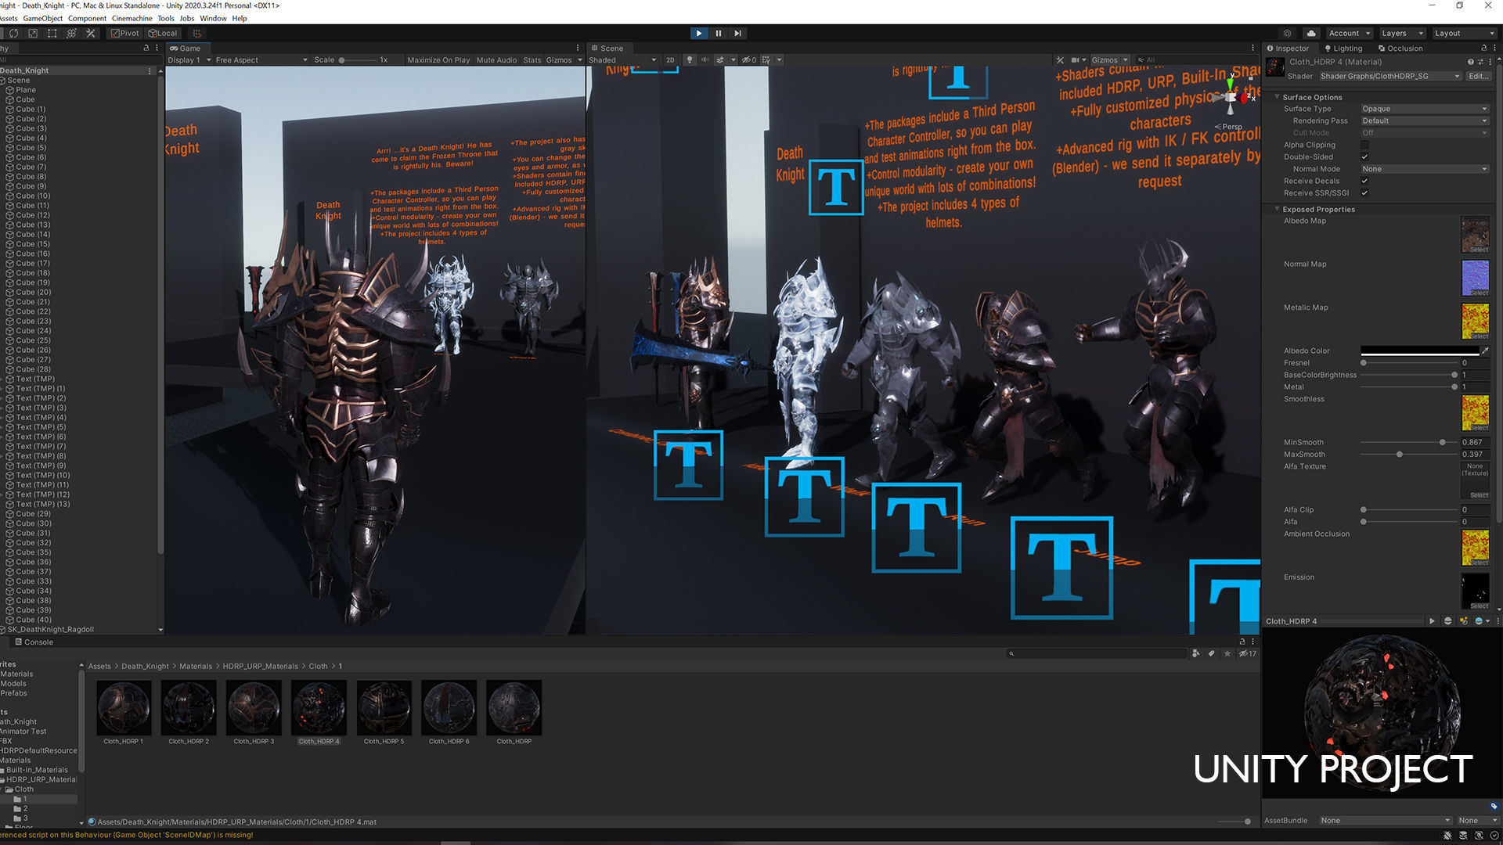Open preview environment sphere dropdown
This screenshot has height=845, width=1503.
(x=1481, y=621)
